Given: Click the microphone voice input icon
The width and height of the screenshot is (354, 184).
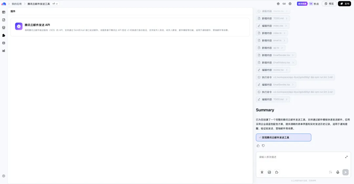Looking at the screenshot, I should tap(338, 172).
